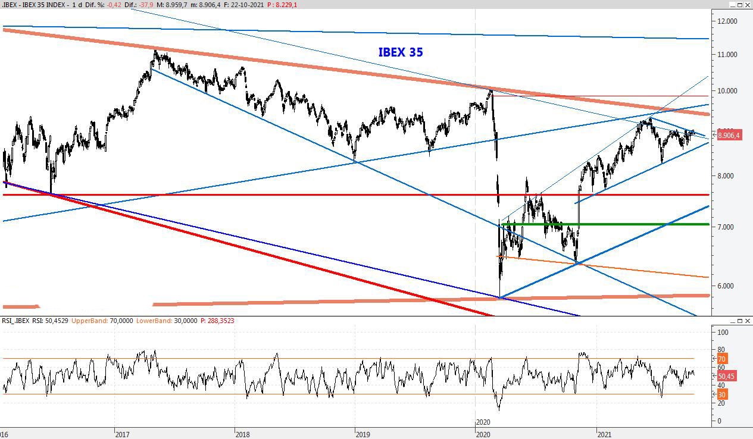The height and width of the screenshot is (439, 753).
Task: Close the IBEX 35 price chart panel
Action: click(x=748, y=5)
